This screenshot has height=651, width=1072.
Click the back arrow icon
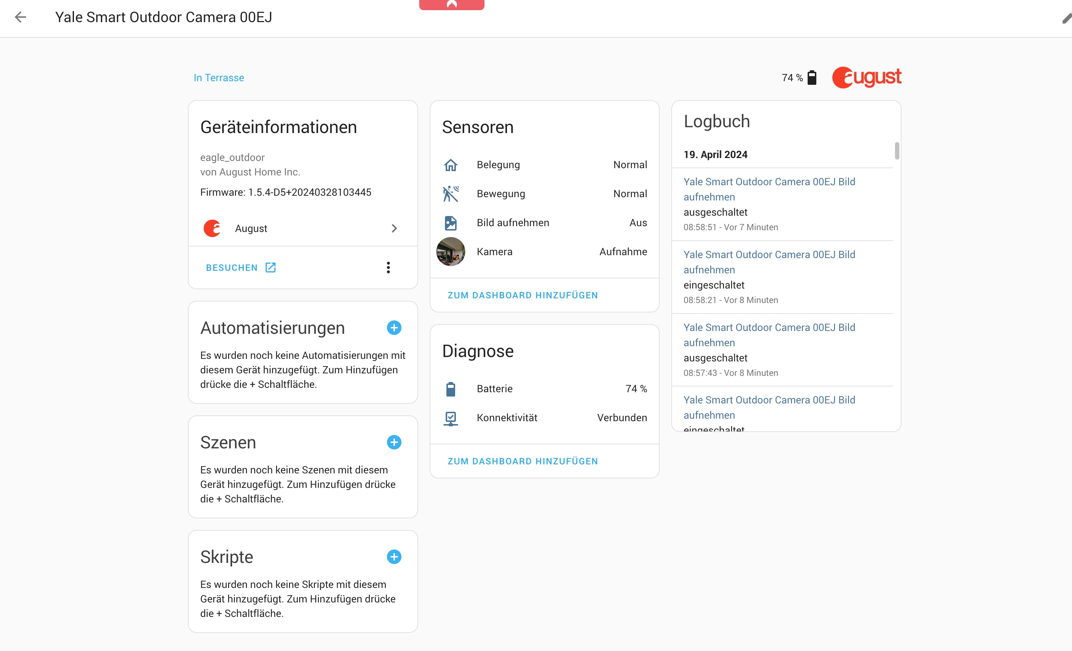(x=20, y=17)
